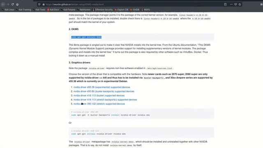Open the NetHunter bookmark
This screenshot has height=148, width=263.
[x=83, y=9]
